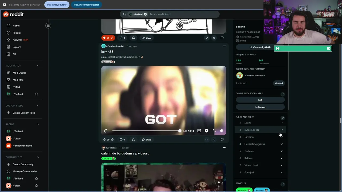The image size is (342, 192).
Task: Collapse the Custom Feeds section
Action: (x=37, y=106)
